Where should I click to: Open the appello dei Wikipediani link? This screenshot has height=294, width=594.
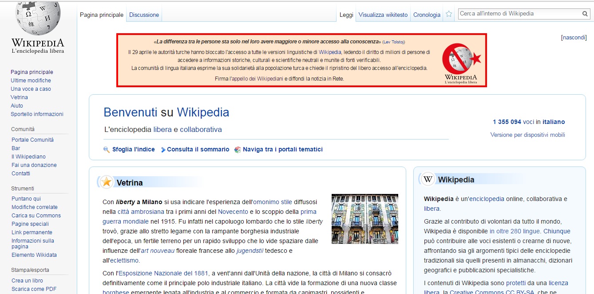click(x=257, y=79)
